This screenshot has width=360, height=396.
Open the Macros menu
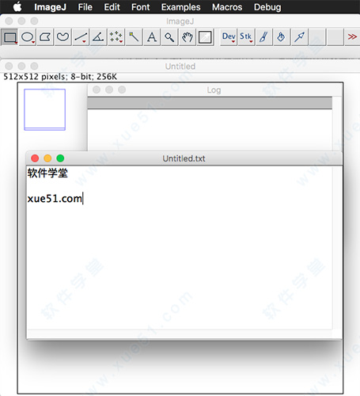227,7
